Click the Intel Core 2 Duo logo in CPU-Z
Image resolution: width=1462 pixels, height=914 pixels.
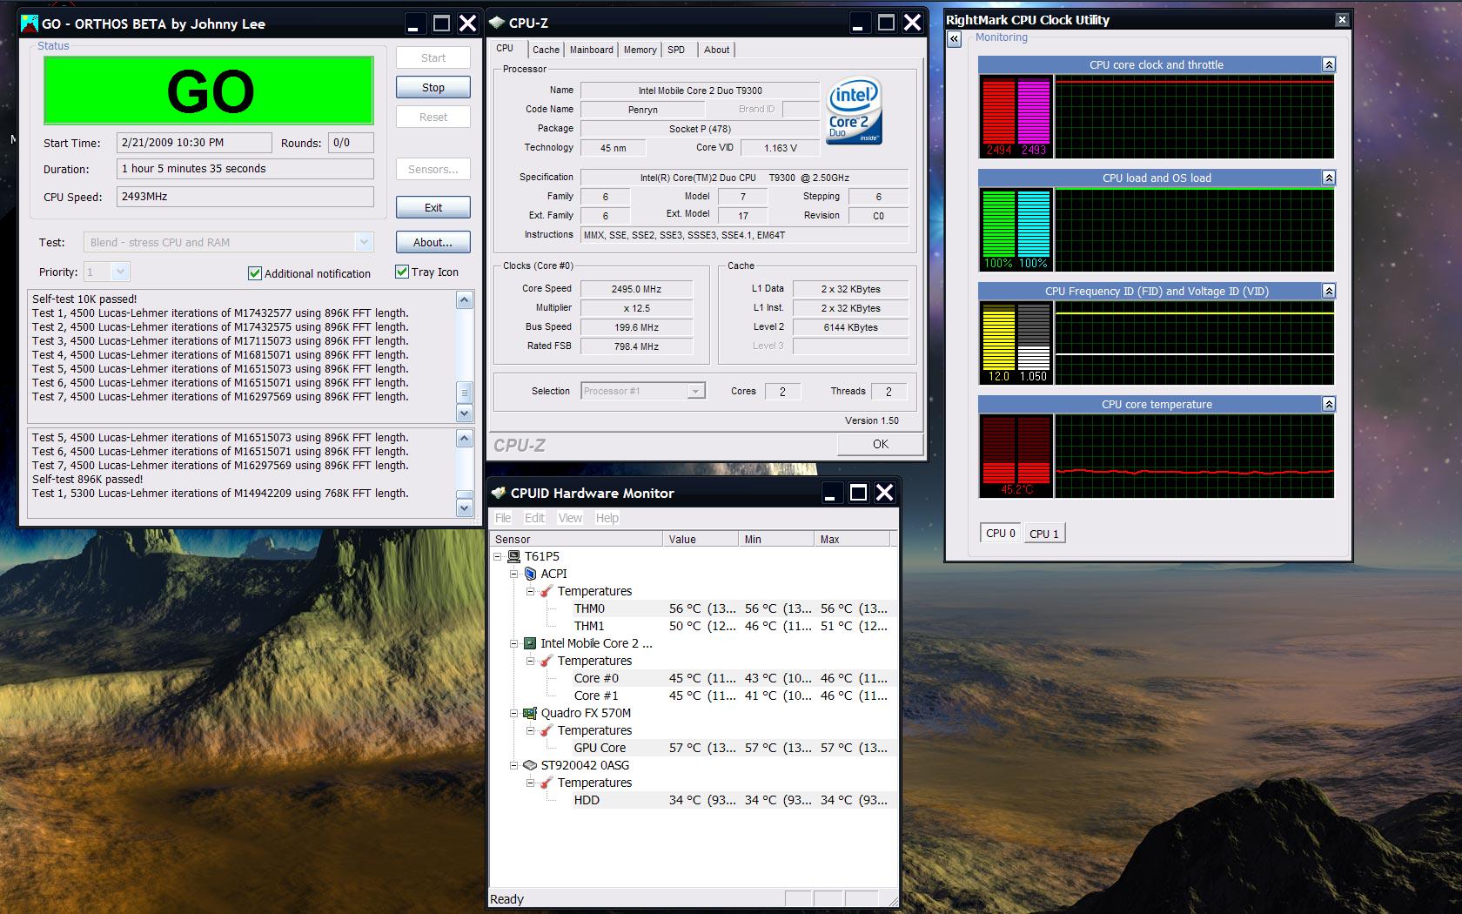click(854, 111)
